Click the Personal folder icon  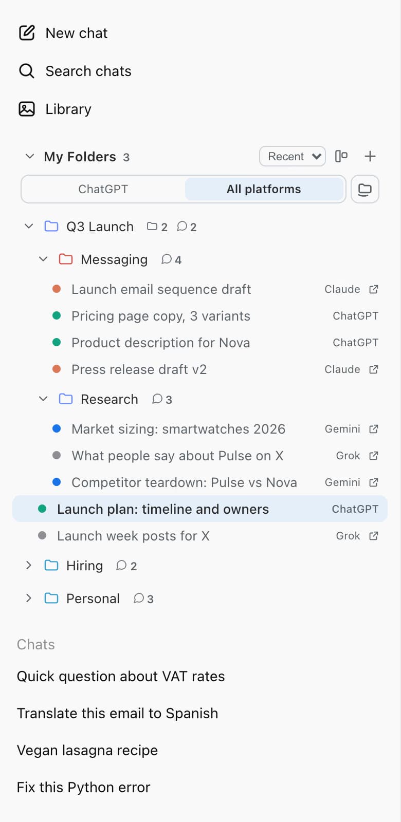51,598
